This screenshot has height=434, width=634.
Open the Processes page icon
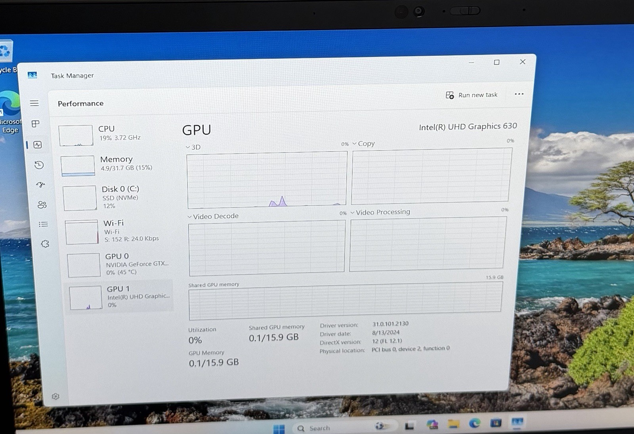coord(36,124)
